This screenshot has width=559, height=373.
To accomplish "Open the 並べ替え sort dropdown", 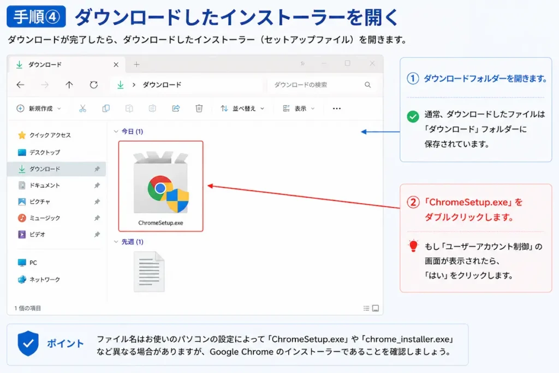I will 242,109.
